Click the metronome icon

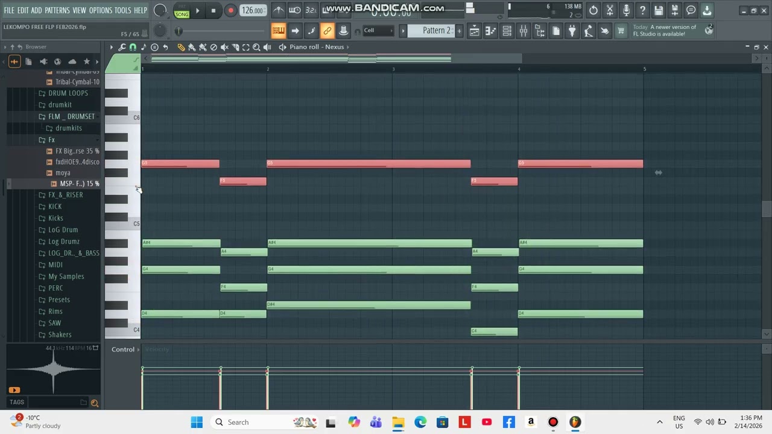click(x=279, y=10)
